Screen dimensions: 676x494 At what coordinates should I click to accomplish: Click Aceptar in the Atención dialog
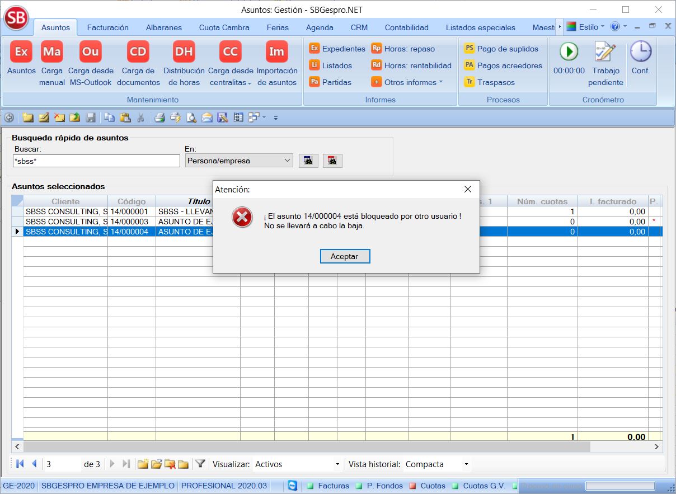point(345,256)
